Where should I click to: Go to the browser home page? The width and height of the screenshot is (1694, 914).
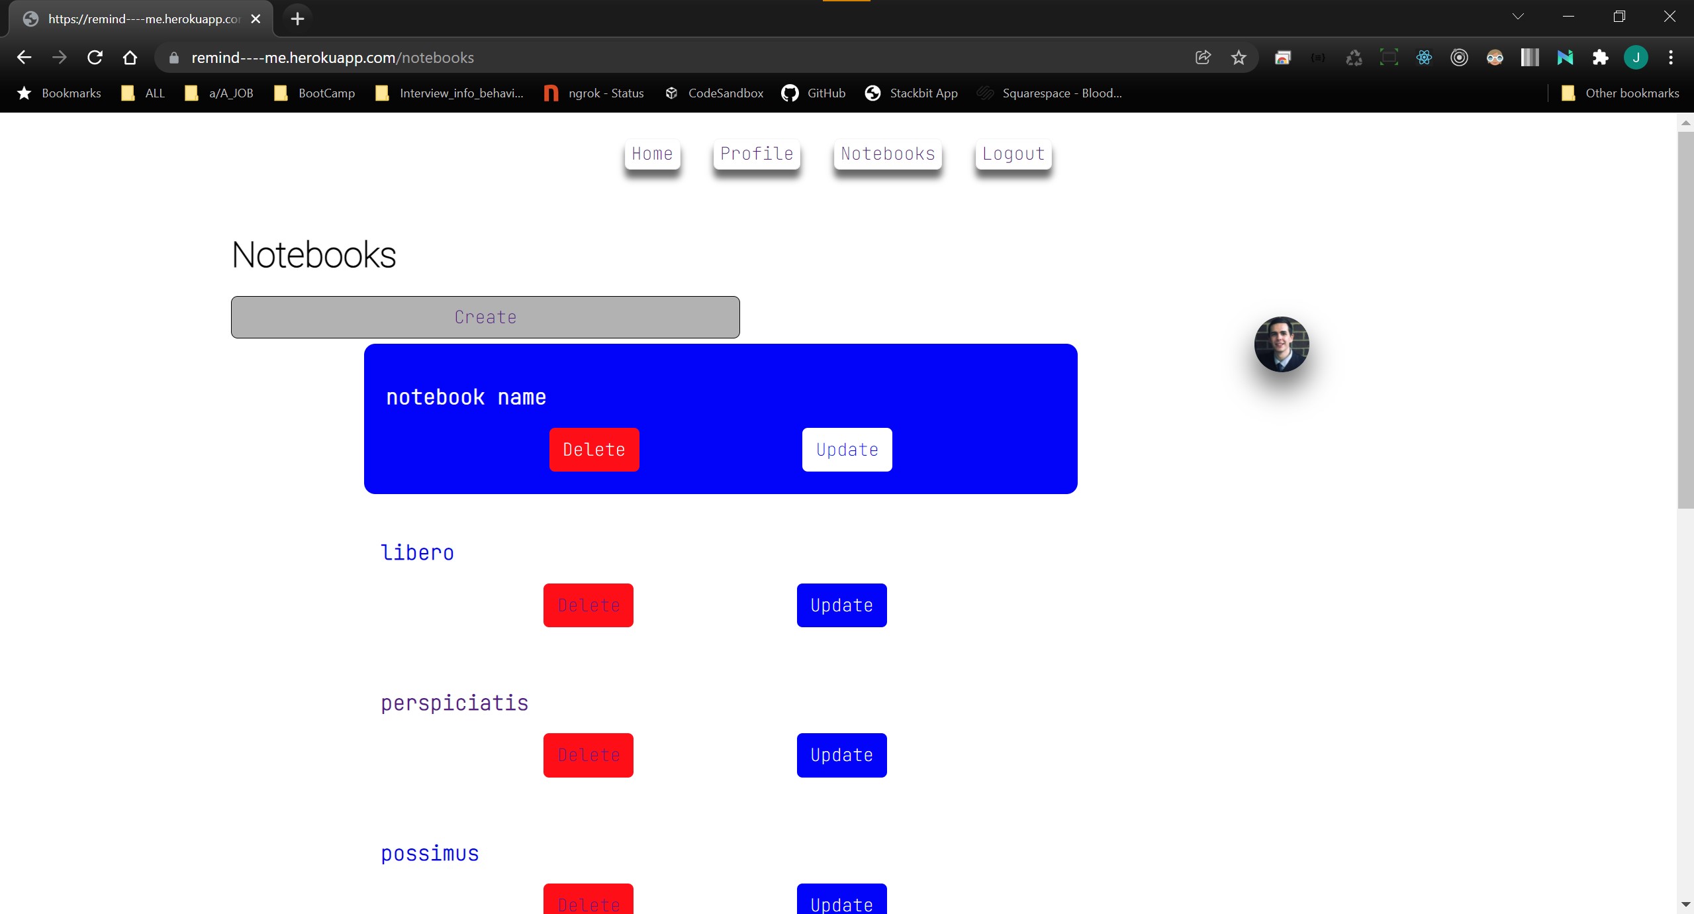coord(130,58)
